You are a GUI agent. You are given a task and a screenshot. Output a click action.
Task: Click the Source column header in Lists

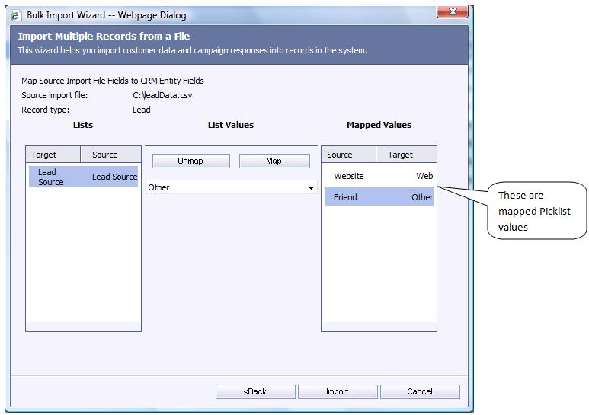[105, 155]
